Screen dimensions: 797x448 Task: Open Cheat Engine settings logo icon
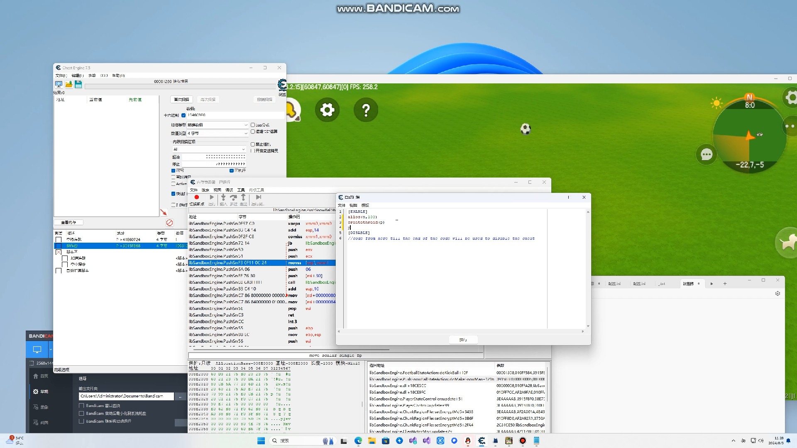coord(282,85)
